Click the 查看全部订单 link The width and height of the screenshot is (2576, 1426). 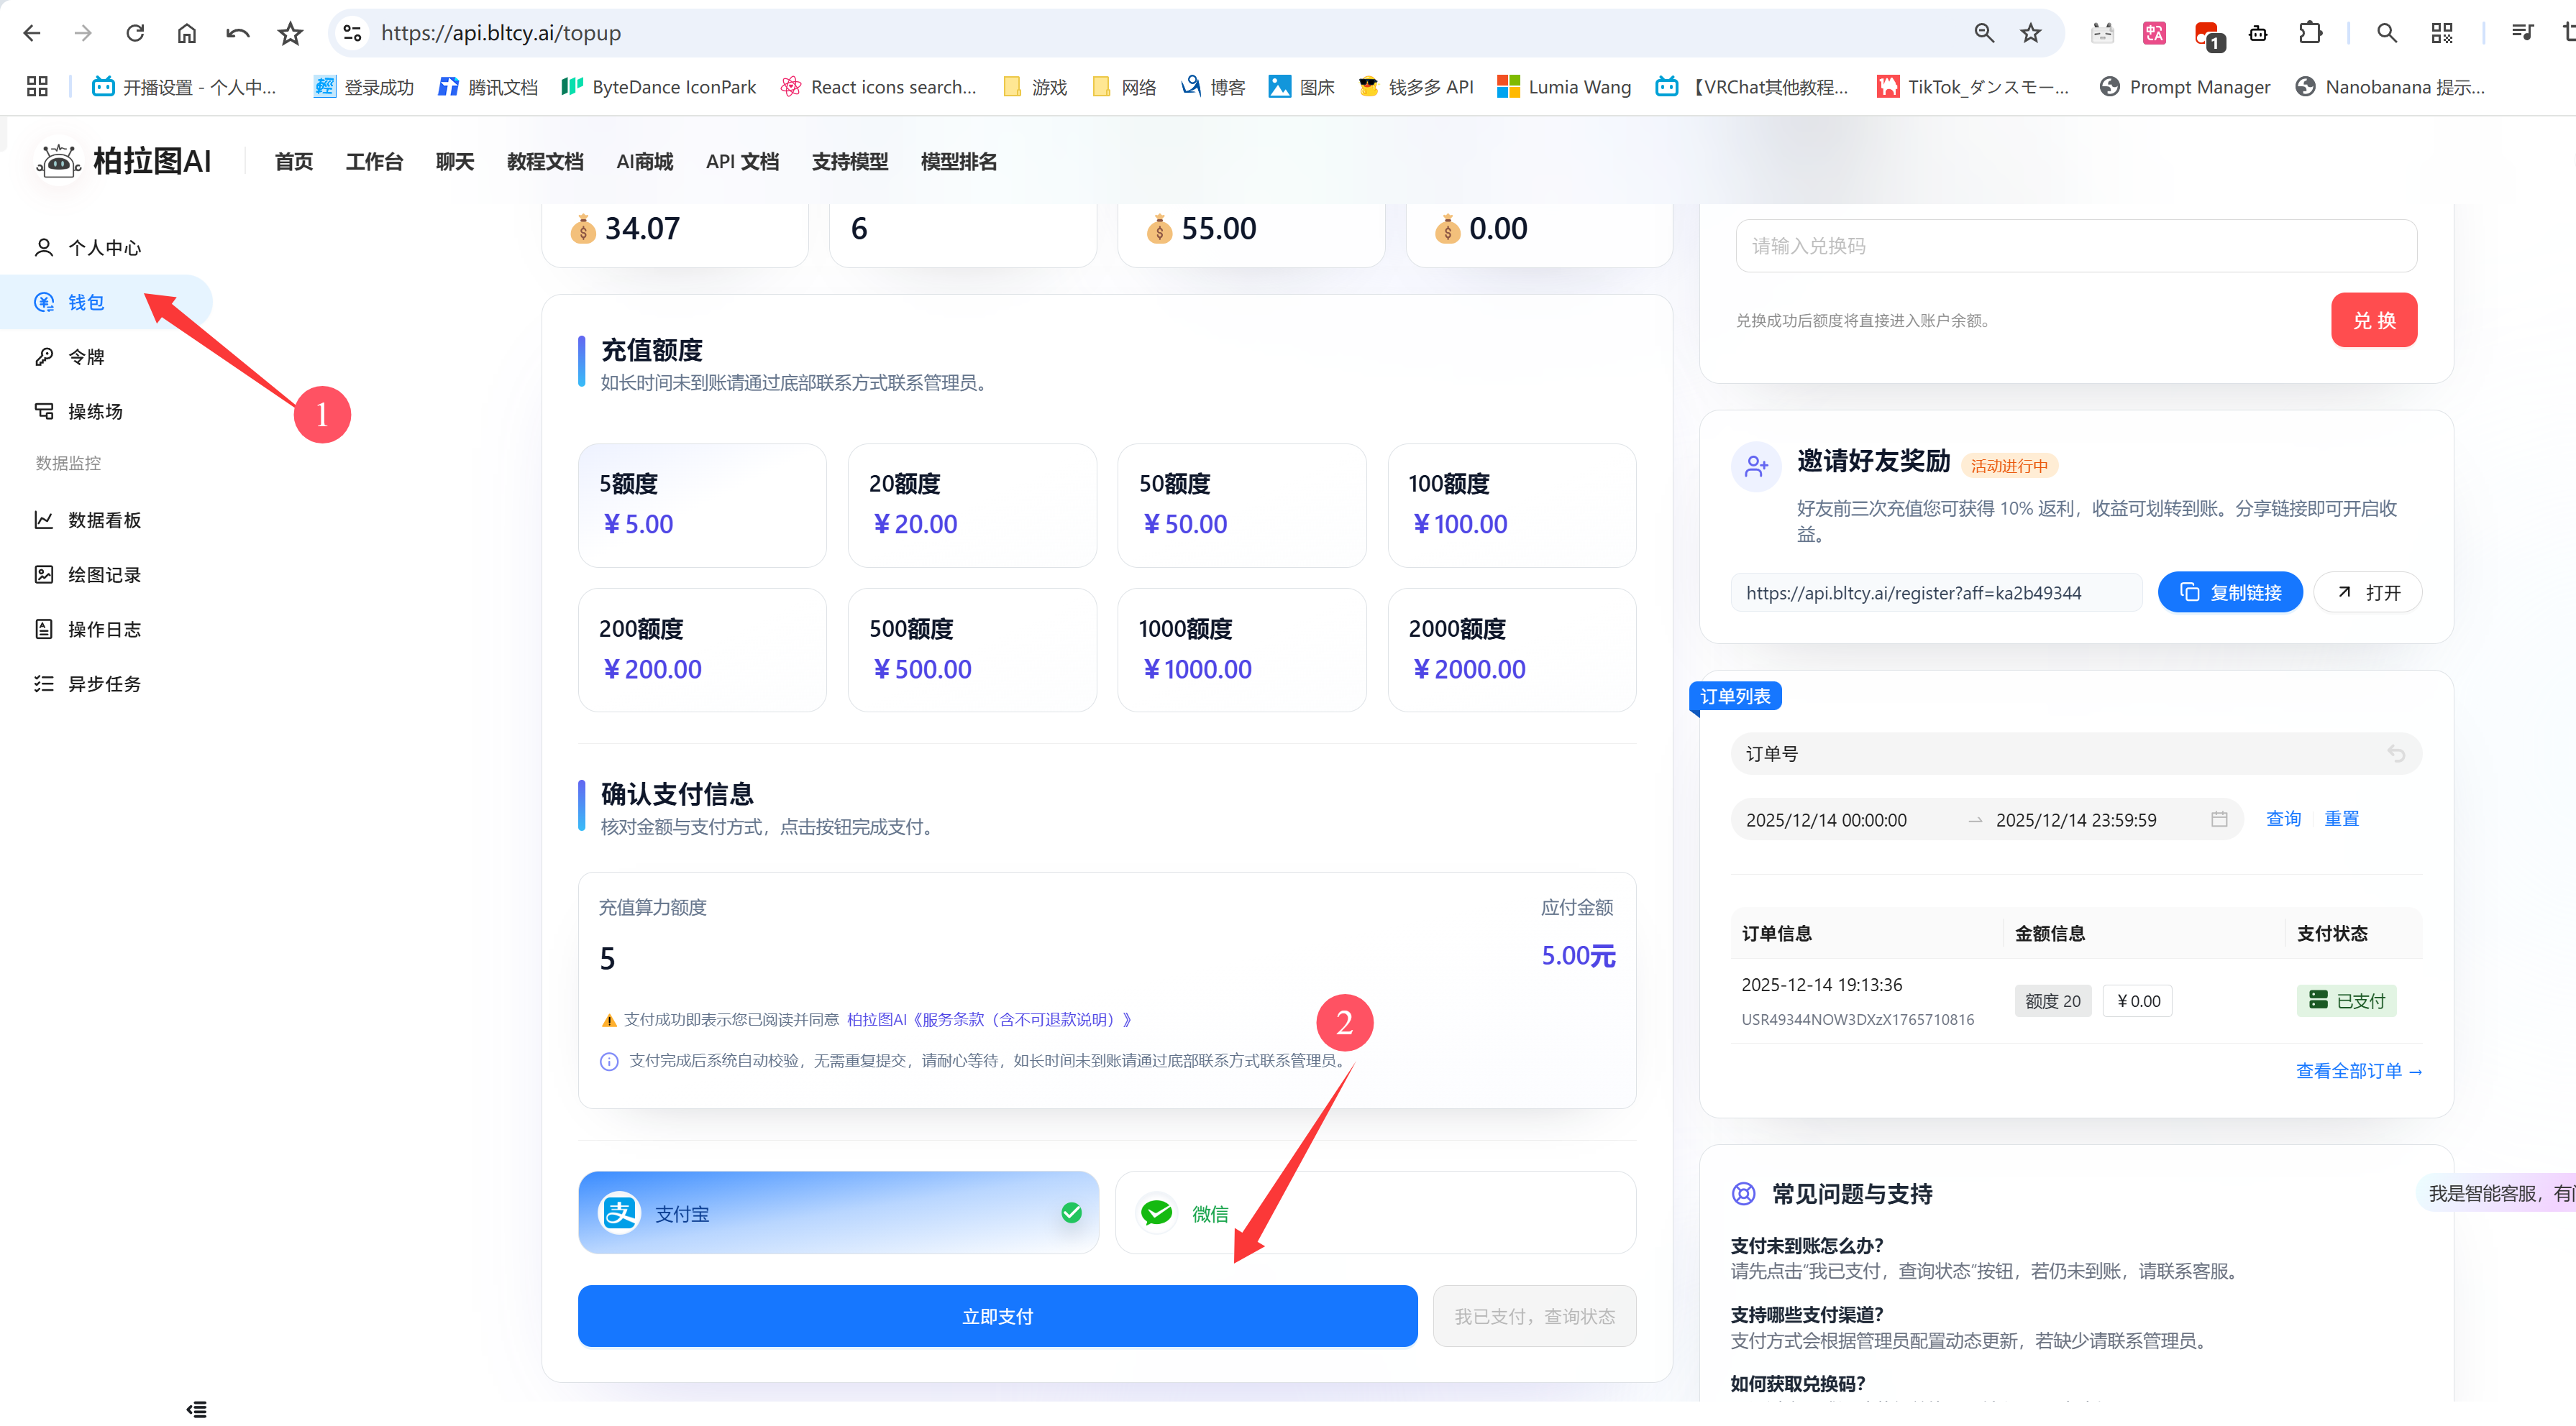click(2358, 1071)
